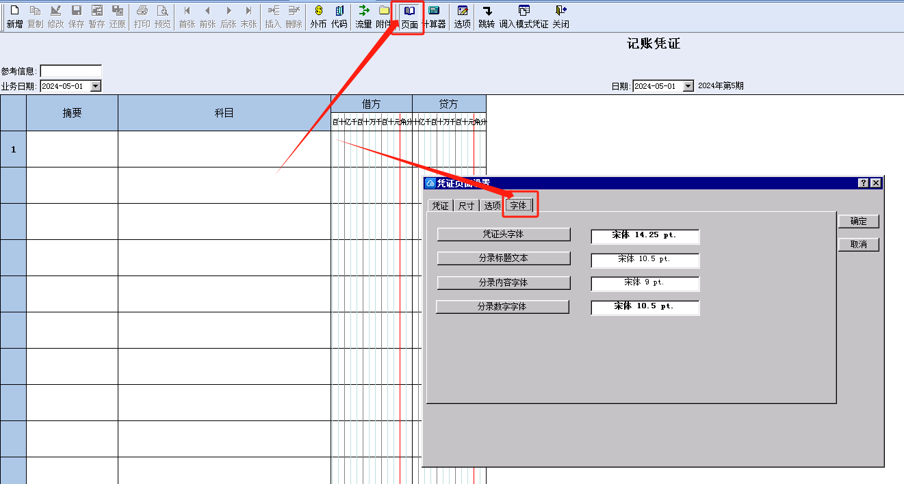Click the 参考信息 input field
Image resolution: width=904 pixels, height=484 pixels.
[x=70, y=71]
